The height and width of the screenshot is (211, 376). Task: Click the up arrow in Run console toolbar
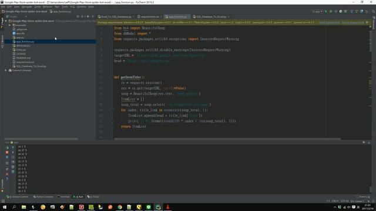13,147
